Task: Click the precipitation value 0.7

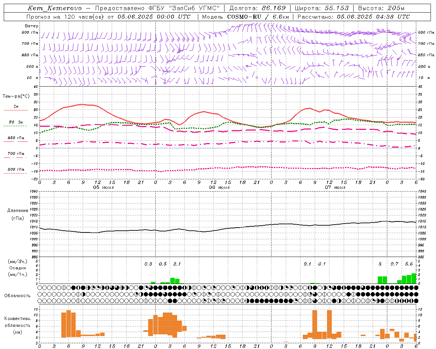Action: (x=394, y=264)
